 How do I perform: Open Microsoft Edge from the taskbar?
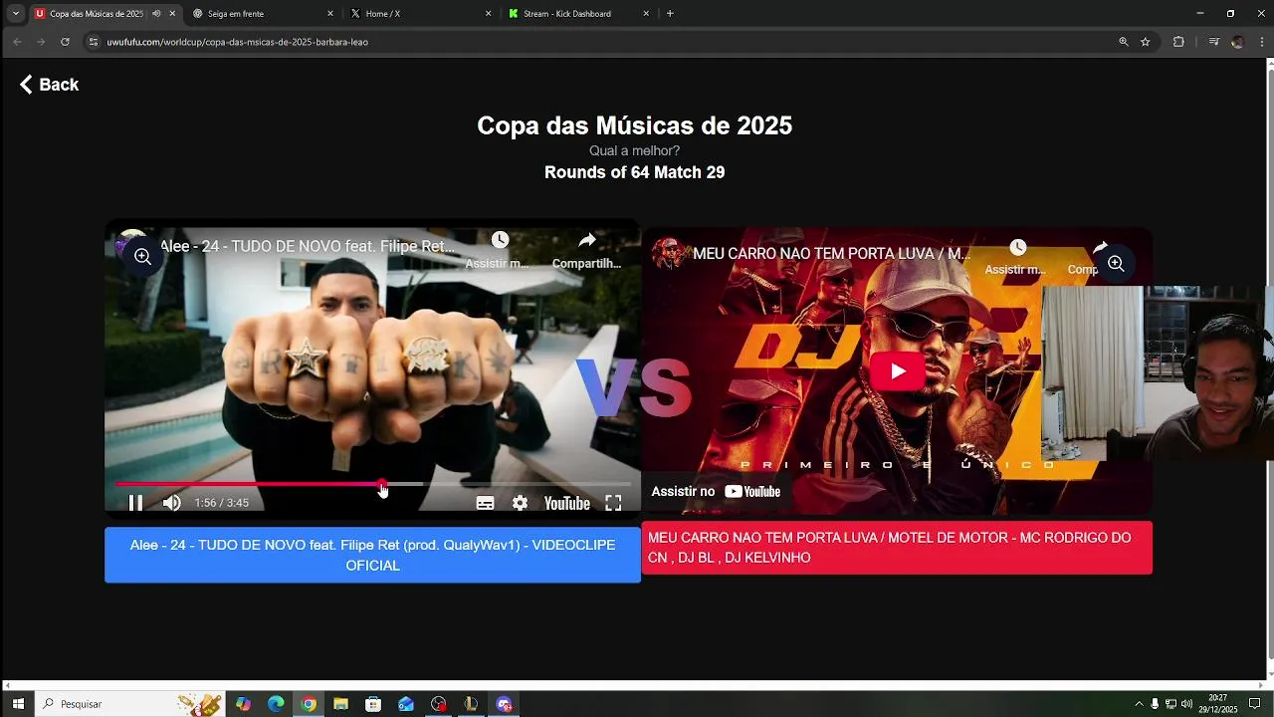pos(276,704)
